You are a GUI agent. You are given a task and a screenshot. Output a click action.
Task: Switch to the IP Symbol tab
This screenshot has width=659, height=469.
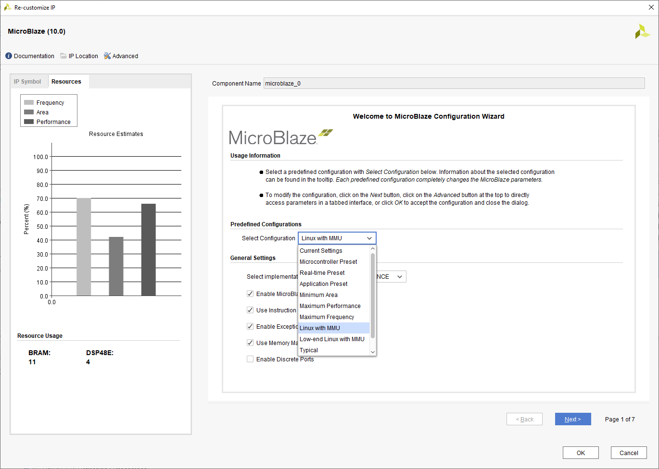click(27, 82)
